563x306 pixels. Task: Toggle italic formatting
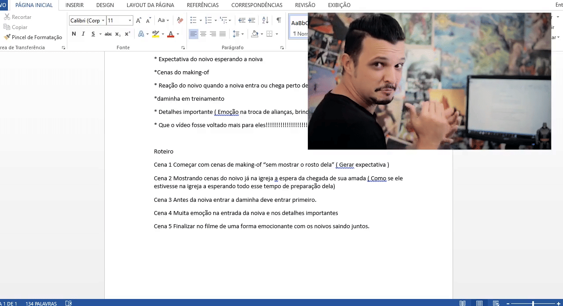point(83,34)
